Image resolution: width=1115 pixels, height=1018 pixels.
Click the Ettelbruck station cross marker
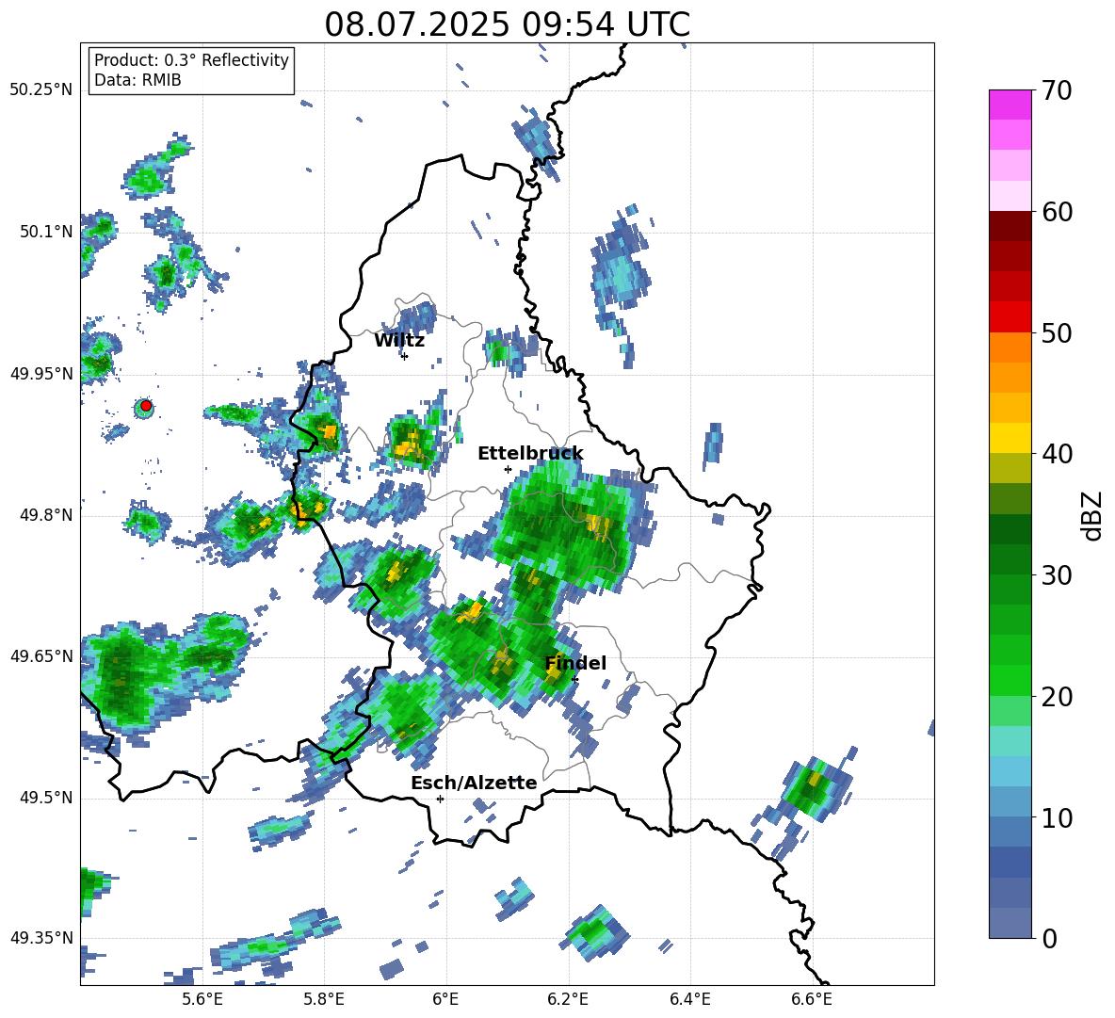click(x=508, y=469)
